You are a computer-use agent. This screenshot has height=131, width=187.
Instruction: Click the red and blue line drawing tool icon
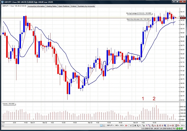pyautogui.click(x=147, y=125)
